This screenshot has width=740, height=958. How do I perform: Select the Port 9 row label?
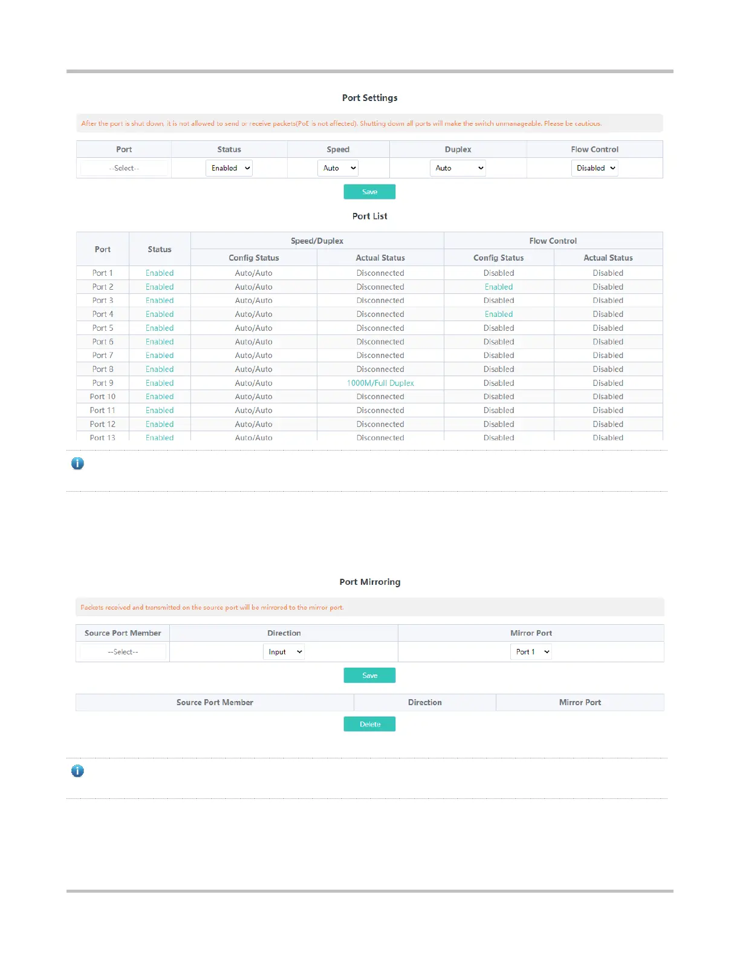tap(103, 383)
